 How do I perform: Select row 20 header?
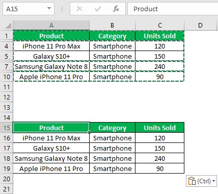pyautogui.click(x=7, y=179)
